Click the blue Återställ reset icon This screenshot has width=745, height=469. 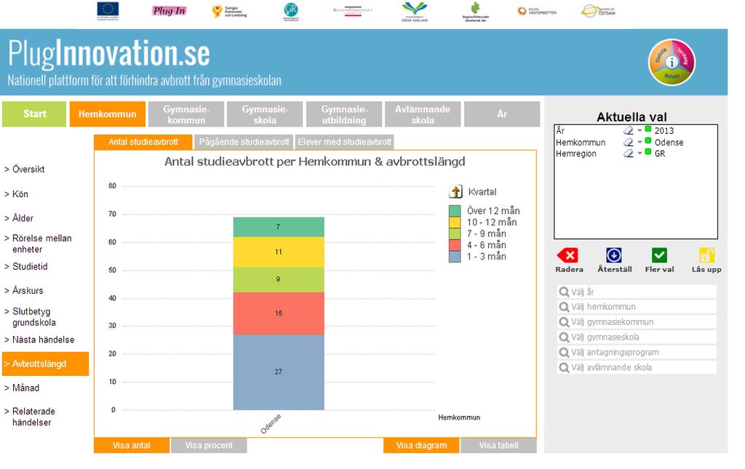point(614,255)
